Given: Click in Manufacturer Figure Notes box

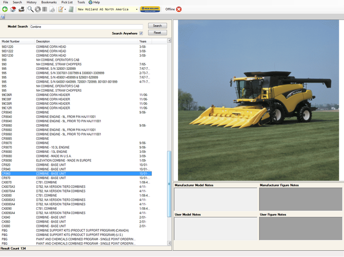Looking at the screenshot, I should (x=301, y=199).
